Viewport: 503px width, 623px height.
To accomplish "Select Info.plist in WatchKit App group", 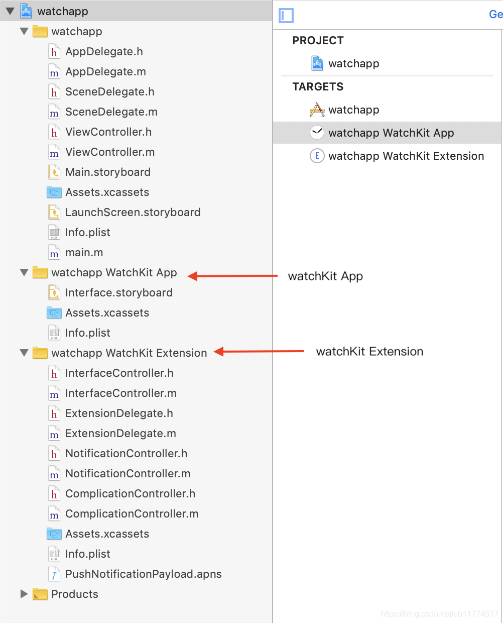I will (88, 333).
